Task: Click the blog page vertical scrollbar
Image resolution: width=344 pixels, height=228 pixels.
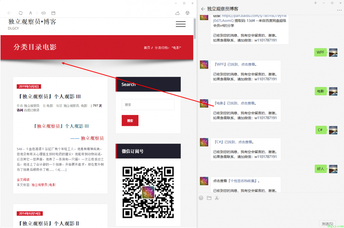Action: tap(195, 29)
